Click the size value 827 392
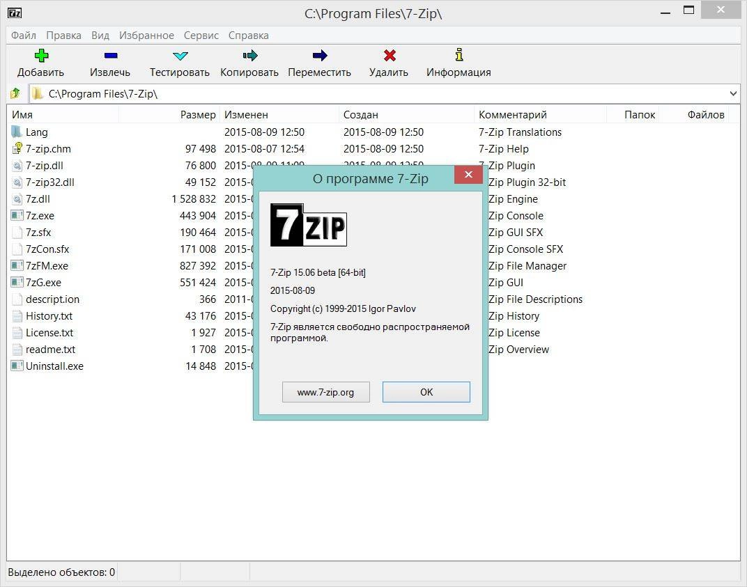 click(198, 266)
